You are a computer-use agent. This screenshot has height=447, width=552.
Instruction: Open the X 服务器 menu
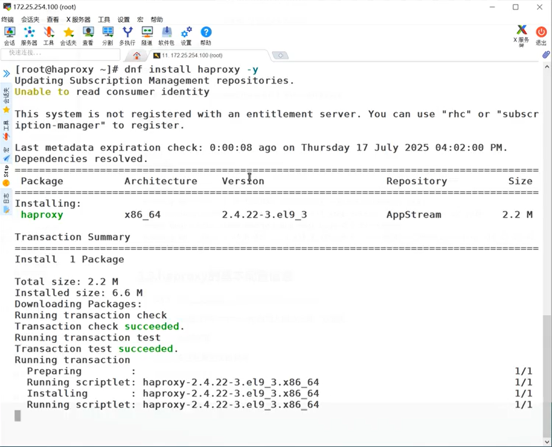point(78,20)
